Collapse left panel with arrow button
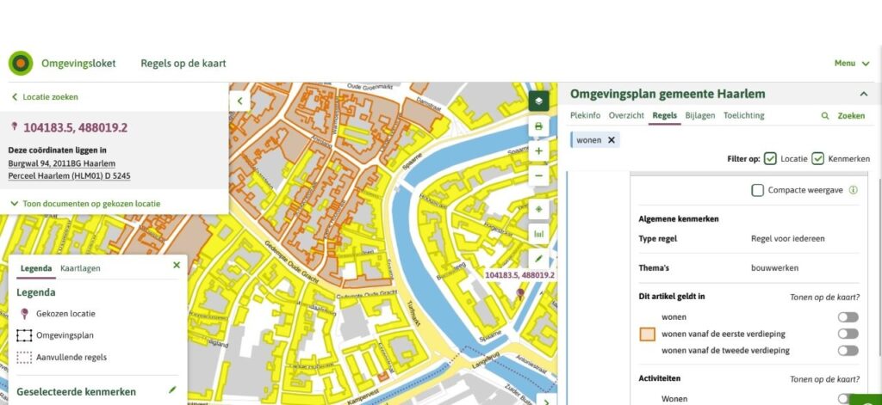Viewport: 882px width, 405px height. (239, 101)
